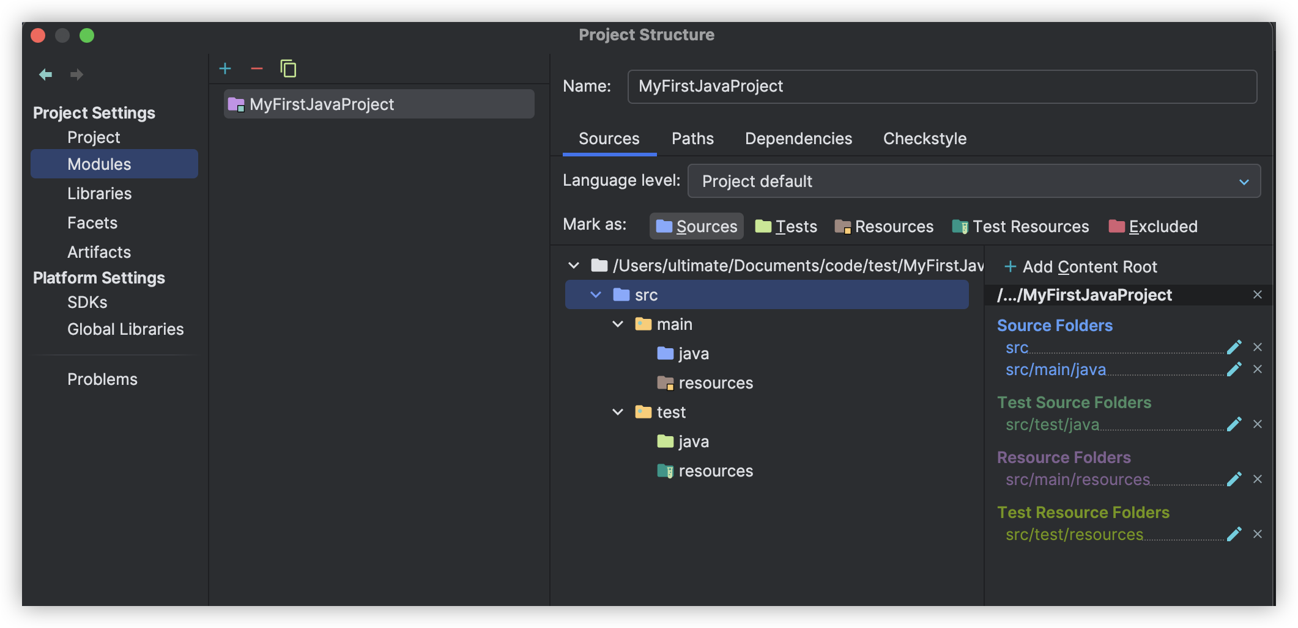Open the Checkstyle tab

click(x=924, y=139)
